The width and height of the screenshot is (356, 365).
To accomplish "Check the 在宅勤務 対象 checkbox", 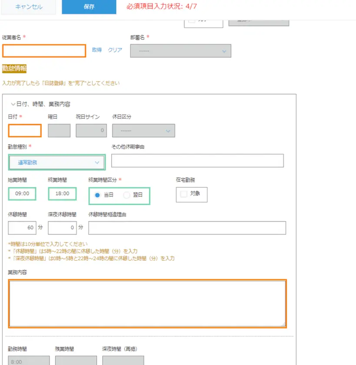I will [184, 194].
